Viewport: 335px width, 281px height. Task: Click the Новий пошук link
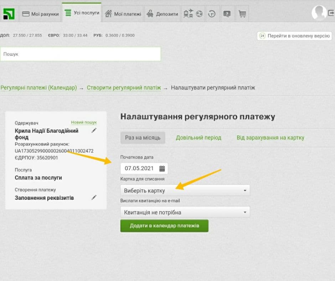tap(84, 122)
